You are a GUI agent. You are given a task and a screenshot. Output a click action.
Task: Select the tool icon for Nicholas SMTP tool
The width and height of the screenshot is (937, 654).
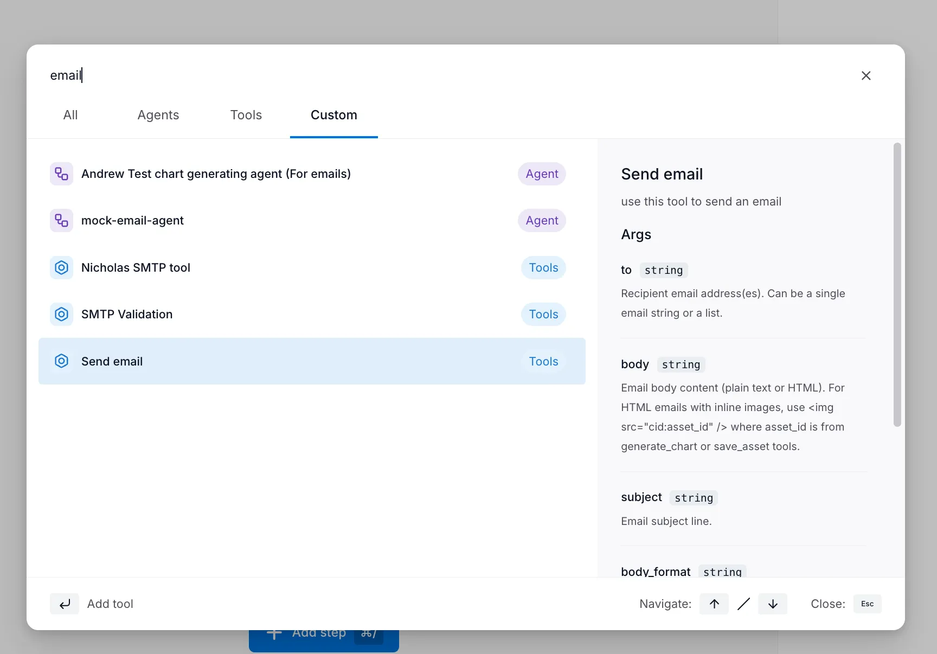(61, 267)
